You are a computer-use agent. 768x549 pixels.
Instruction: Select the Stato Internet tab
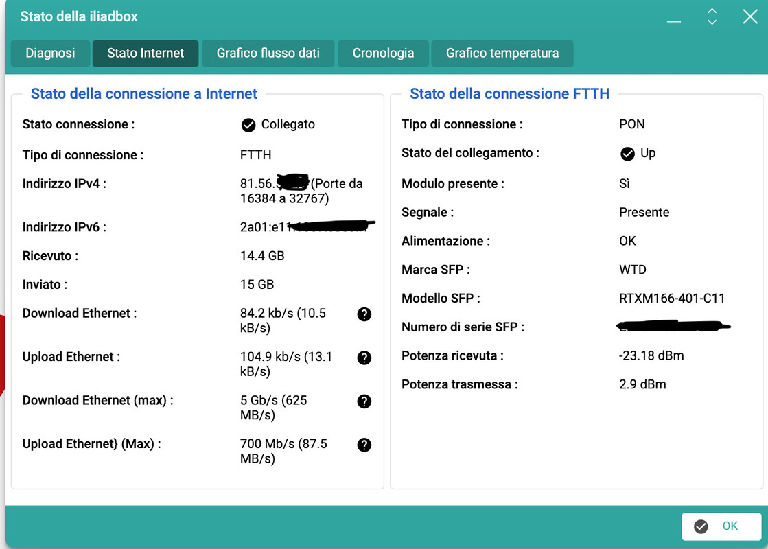point(146,54)
